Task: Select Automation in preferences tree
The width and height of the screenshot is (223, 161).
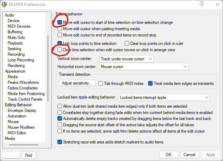Action: coord(17,116)
